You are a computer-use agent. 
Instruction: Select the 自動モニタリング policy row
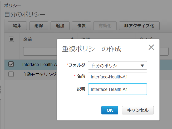click(x=40, y=74)
